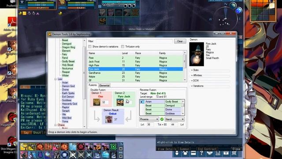Switch to the Fusions tab
Viewport: 282px width, 159px height.
tap(93, 85)
